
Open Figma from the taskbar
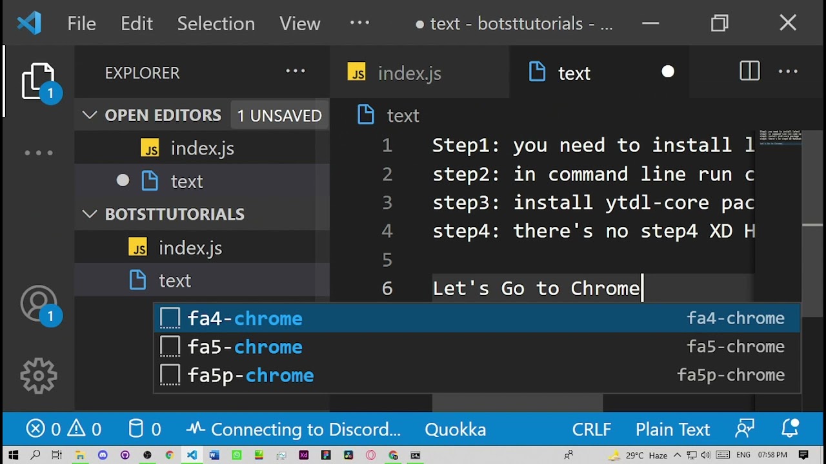(x=326, y=455)
